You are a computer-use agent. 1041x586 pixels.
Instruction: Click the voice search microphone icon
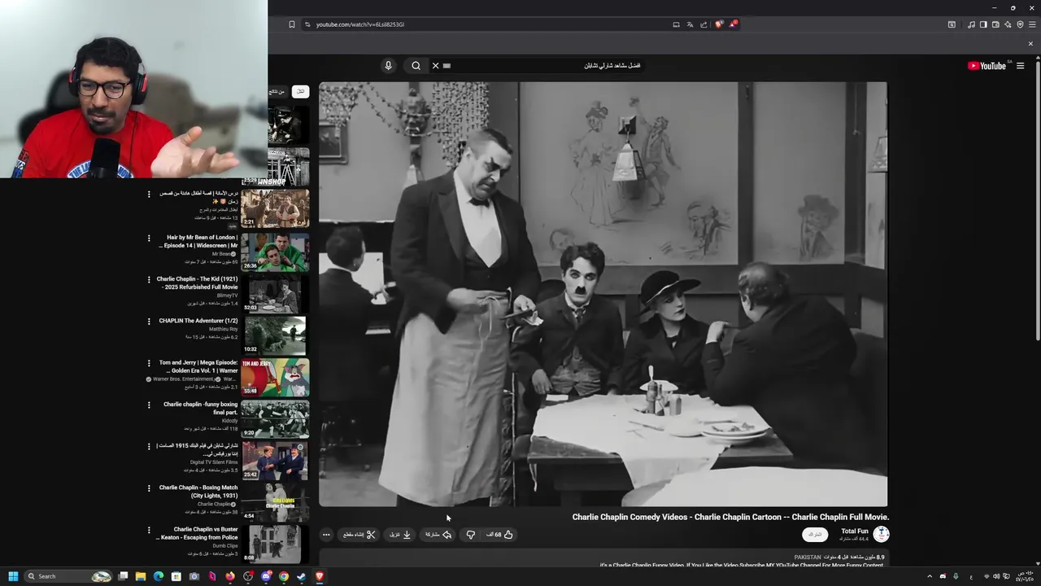click(x=388, y=66)
